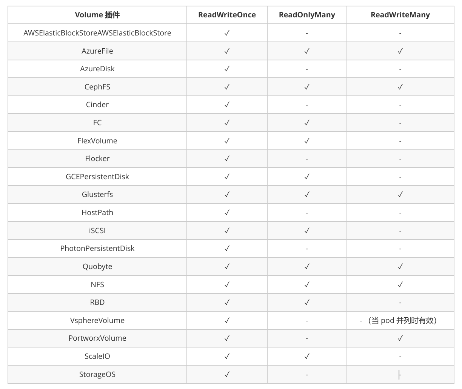Click the ReadOnlyMany checkmark for CephFS

click(x=307, y=87)
